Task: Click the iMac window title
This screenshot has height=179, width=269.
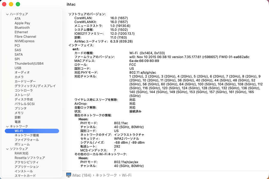Action: point(71,4)
